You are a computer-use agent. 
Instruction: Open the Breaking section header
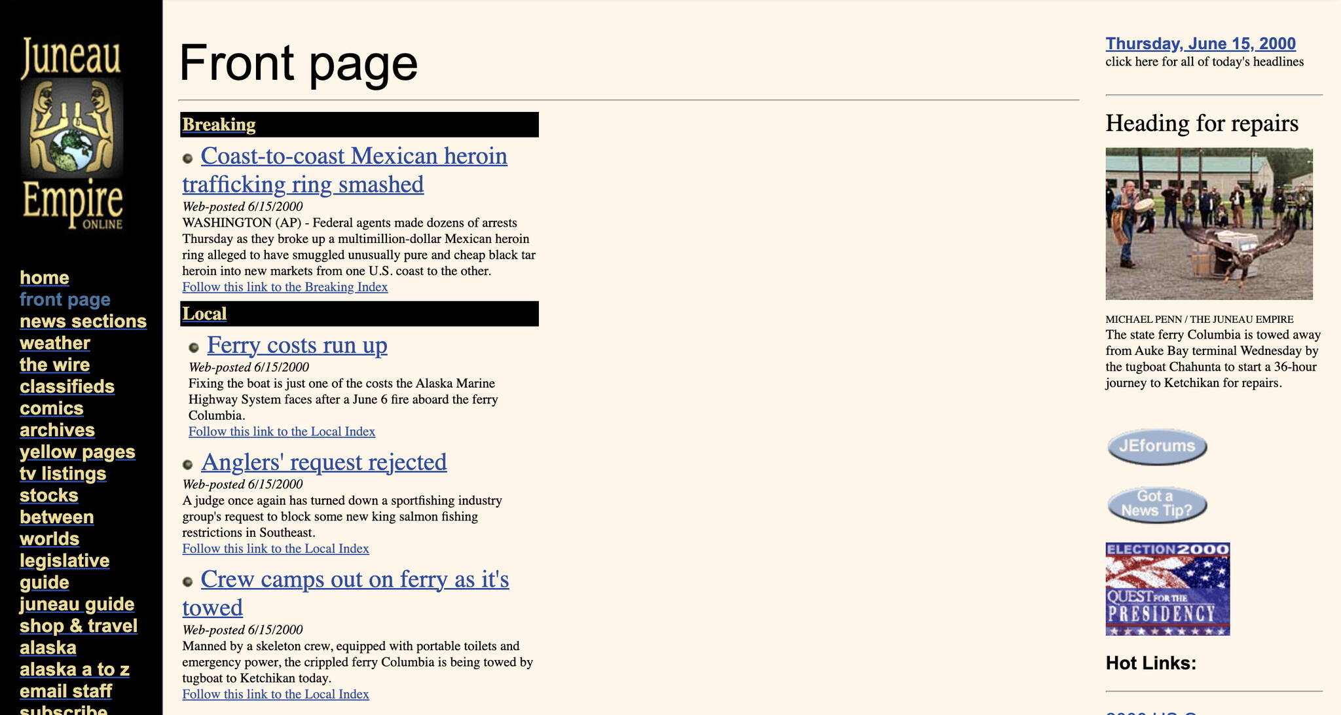tap(219, 124)
